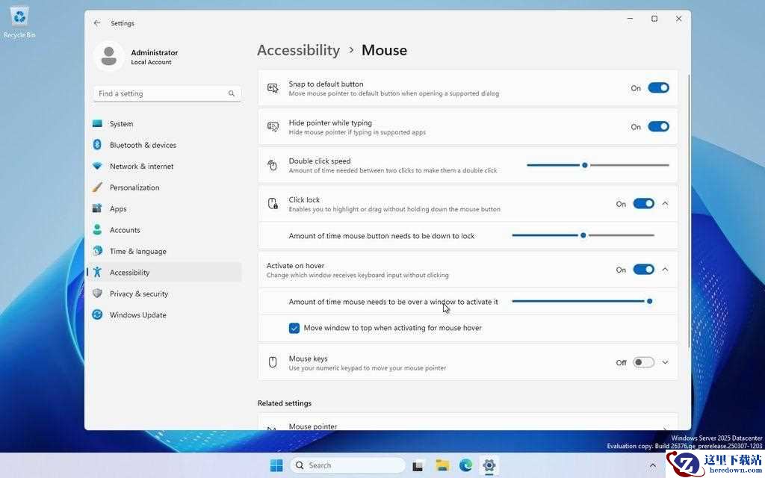Open Task View on the taskbar
The height and width of the screenshot is (478, 765).
(418, 465)
